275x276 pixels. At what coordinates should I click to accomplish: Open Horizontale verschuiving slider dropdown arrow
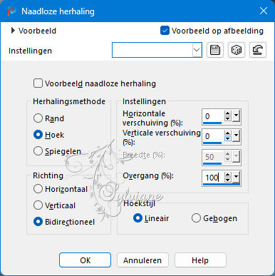(236, 116)
